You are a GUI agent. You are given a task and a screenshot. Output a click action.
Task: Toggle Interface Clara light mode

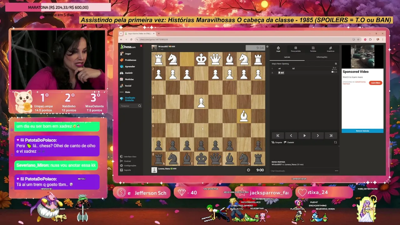tap(128, 157)
